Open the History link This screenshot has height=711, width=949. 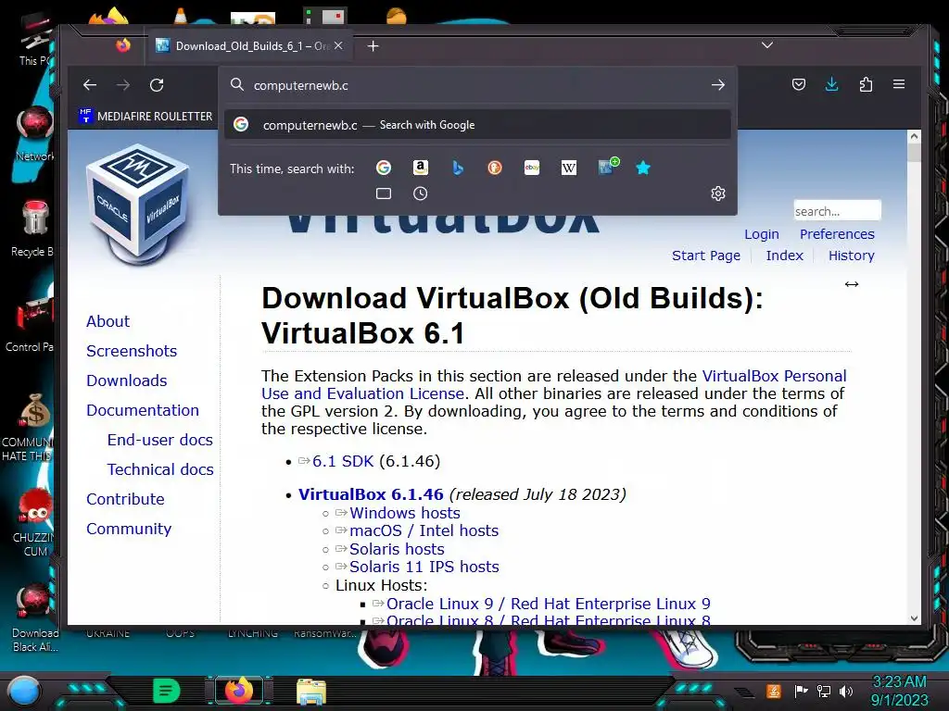tap(851, 256)
